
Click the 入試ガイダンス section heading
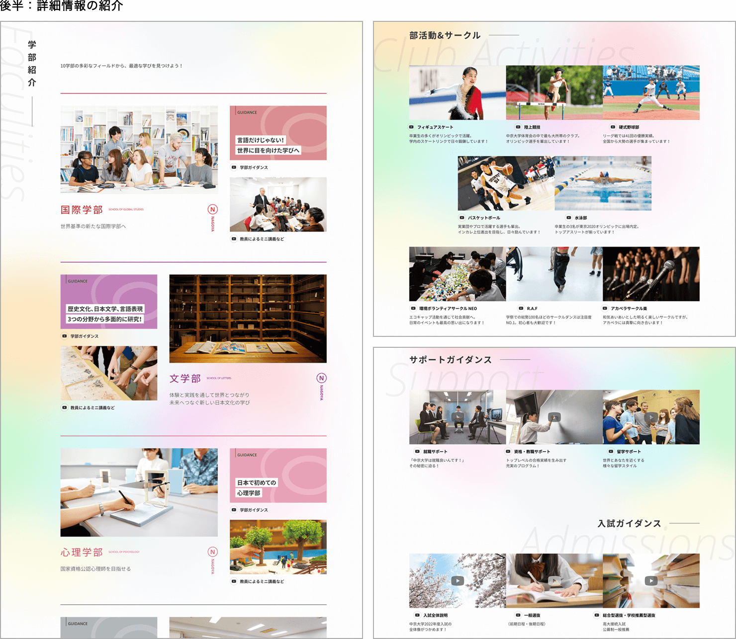(630, 524)
